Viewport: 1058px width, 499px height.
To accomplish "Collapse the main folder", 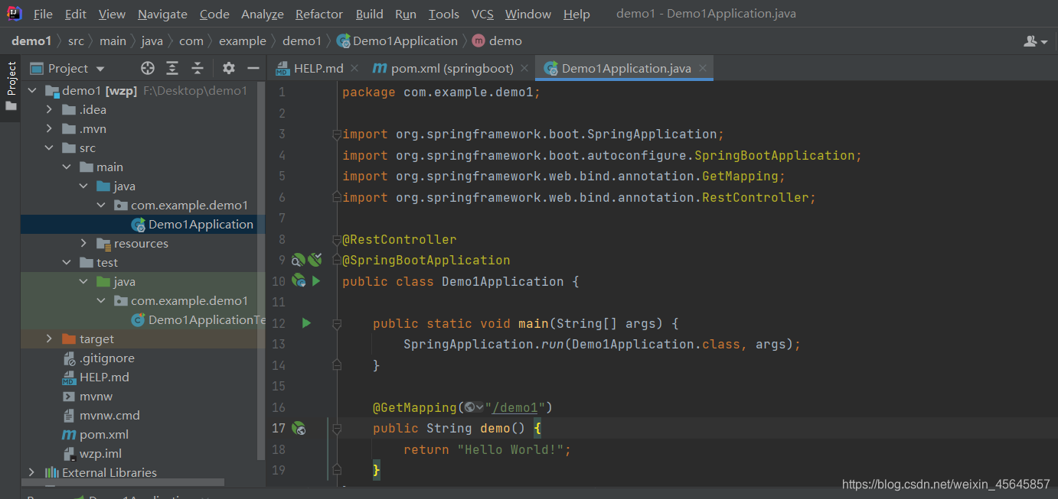I will click(67, 167).
